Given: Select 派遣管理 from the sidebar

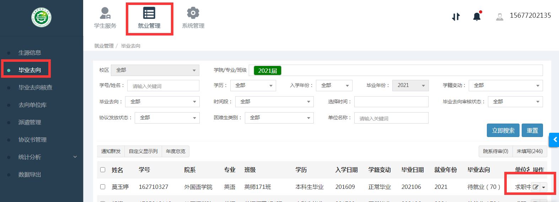Looking at the screenshot, I should (30, 122).
